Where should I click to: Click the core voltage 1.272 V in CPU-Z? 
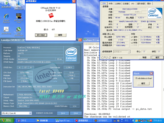tap(141, 18)
